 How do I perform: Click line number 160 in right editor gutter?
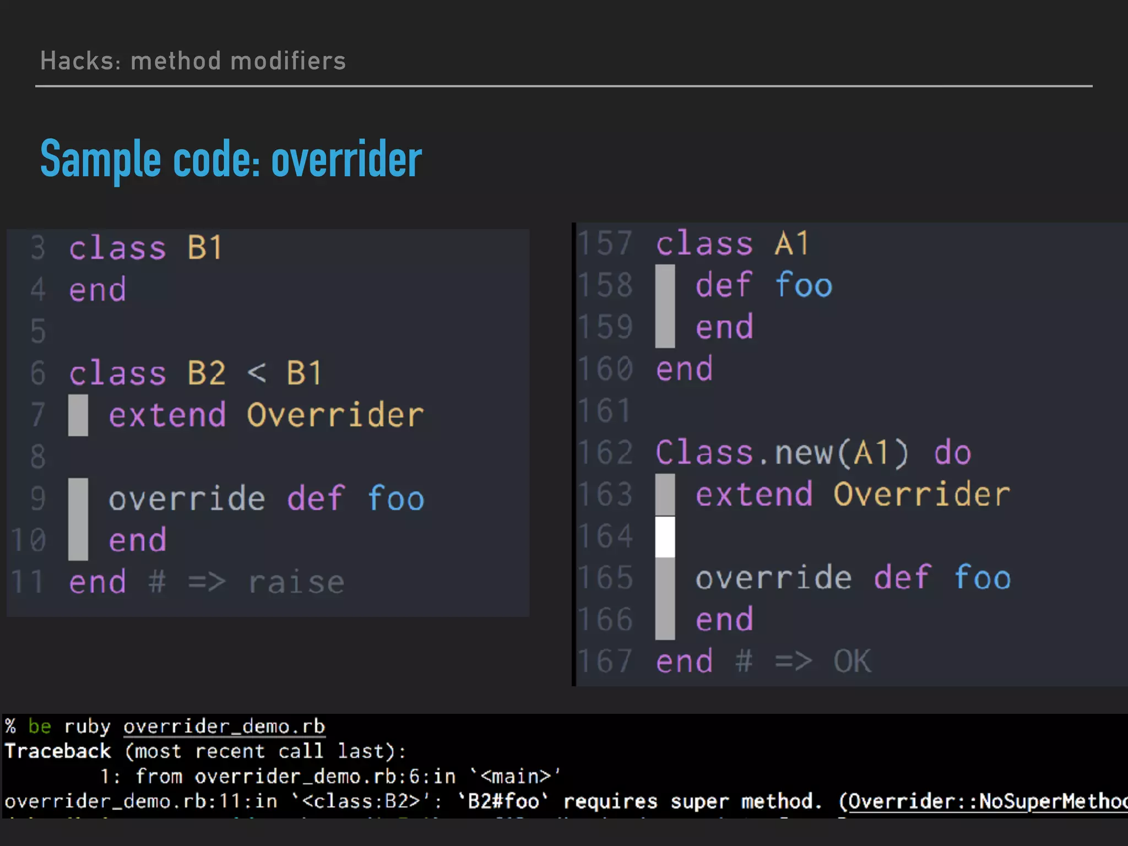coord(605,369)
